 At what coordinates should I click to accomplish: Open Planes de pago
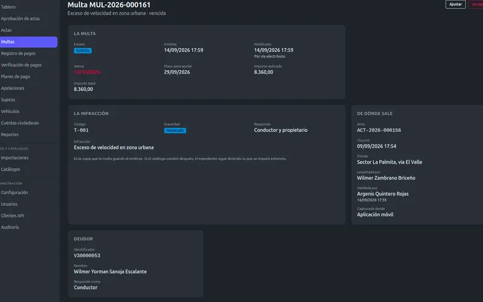click(16, 77)
